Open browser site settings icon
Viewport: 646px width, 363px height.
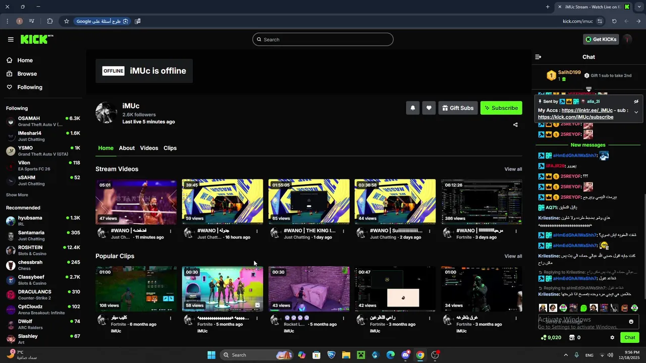point(600,21)
